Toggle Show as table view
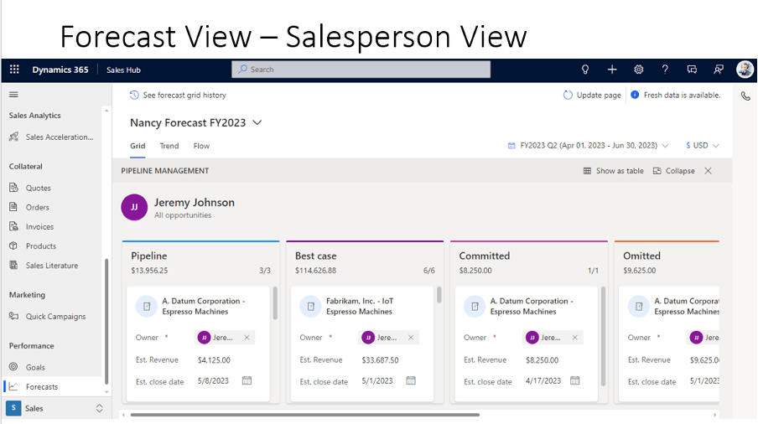 [614, 171]
